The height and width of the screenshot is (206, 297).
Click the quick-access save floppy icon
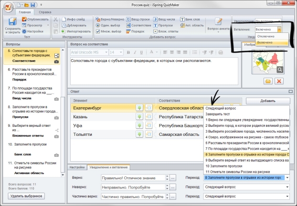pyautogui.click(x=32, y=5)
